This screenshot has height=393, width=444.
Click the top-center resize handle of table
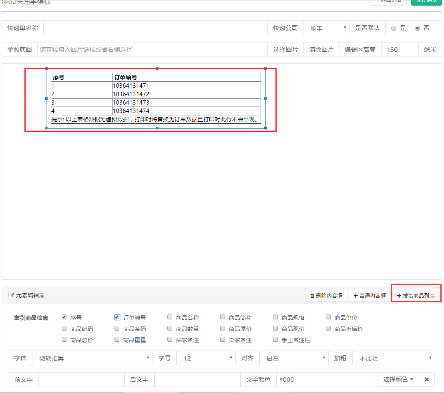[x=157, y=69]
